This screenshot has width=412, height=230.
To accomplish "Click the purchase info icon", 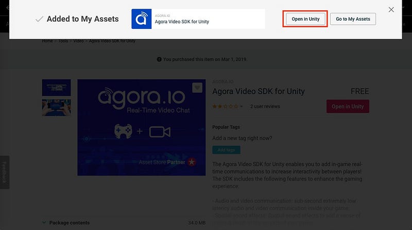I will [159, 59].
